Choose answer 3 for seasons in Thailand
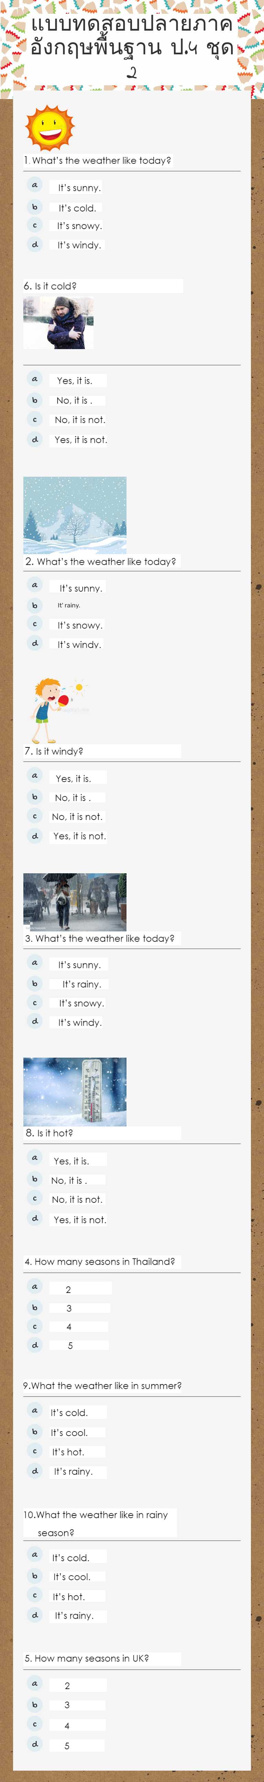This screenshot has height=1782, width=264. (x=68, y=1307)
